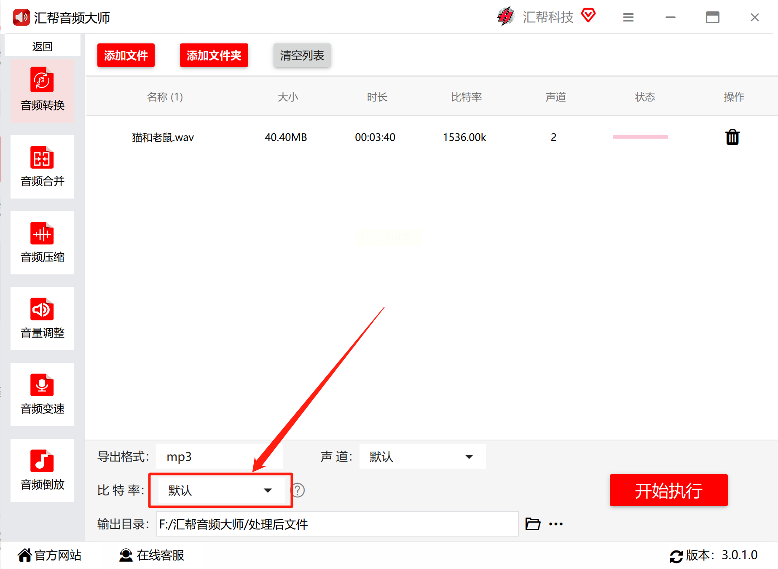Image resolution: width=778 pixels, height=569 pixels.
Task: Open the hamburger menu in title bar
Action: [x=628, y=17]
